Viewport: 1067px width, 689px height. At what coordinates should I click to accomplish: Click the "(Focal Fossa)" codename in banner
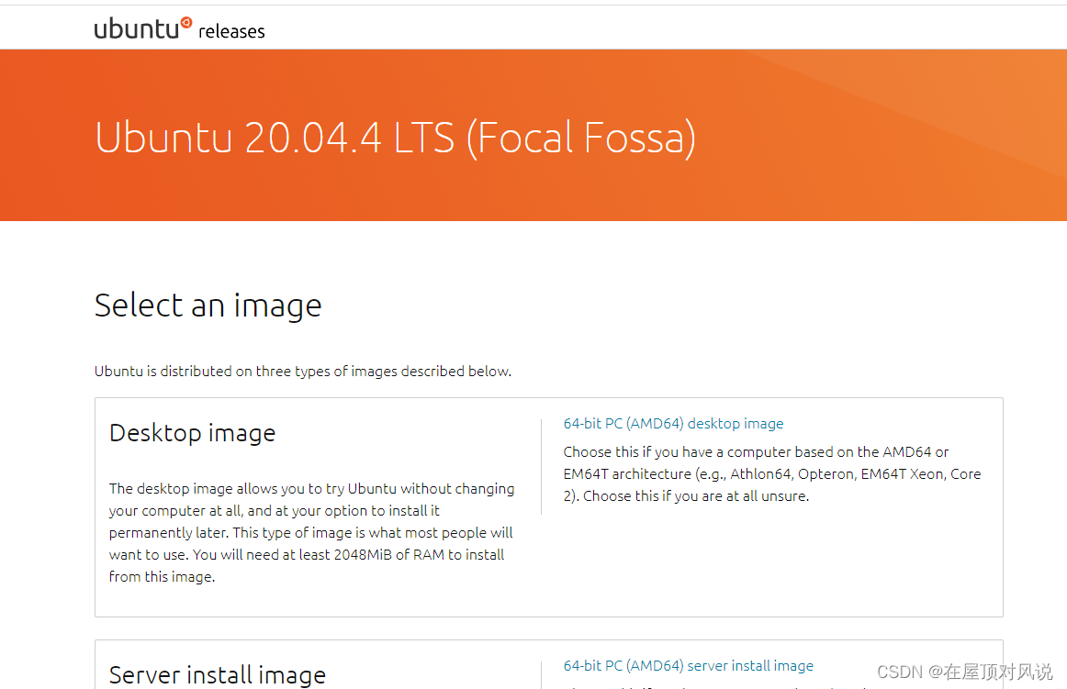581,138
